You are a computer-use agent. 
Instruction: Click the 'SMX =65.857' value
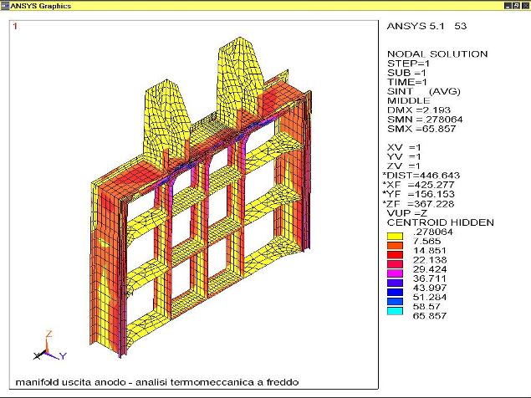(421, 129)
